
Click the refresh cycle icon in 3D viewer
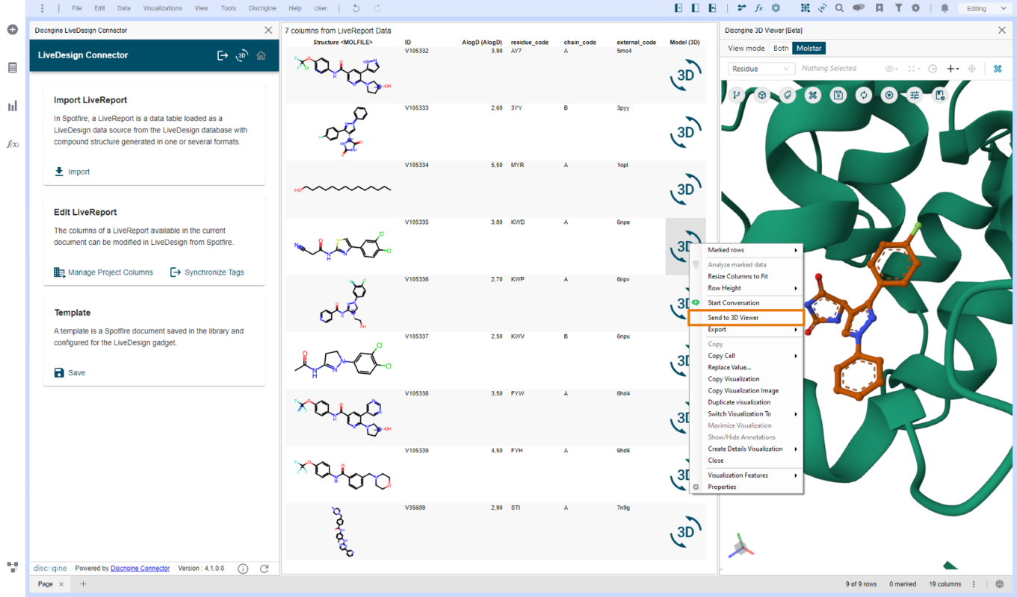point(864,95)
